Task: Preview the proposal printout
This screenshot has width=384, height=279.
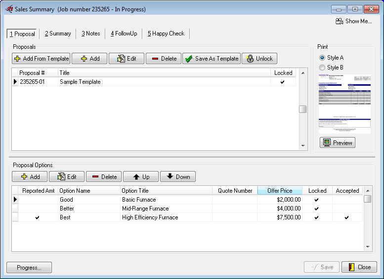Action: point(338,142)
